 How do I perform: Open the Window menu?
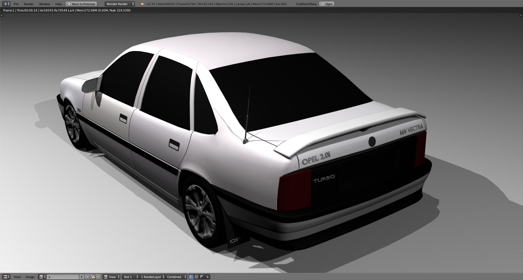click(44, 4)
